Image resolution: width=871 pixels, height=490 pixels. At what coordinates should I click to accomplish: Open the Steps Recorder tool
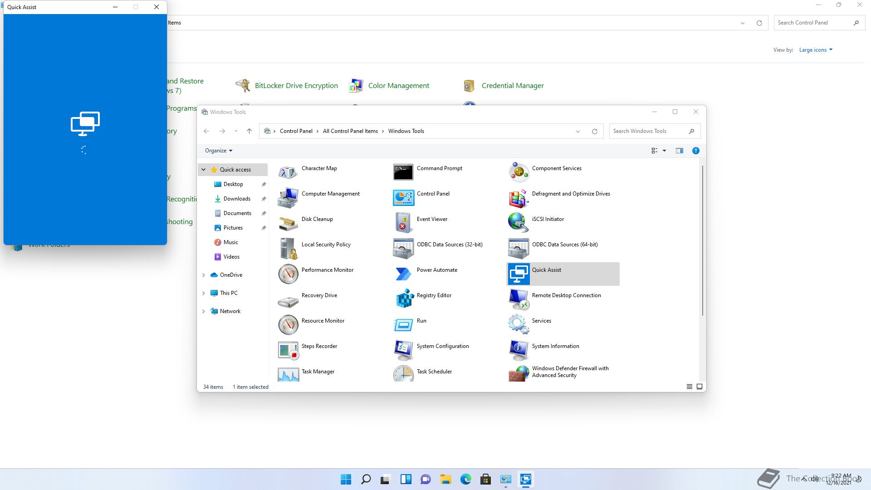point(288,350)
